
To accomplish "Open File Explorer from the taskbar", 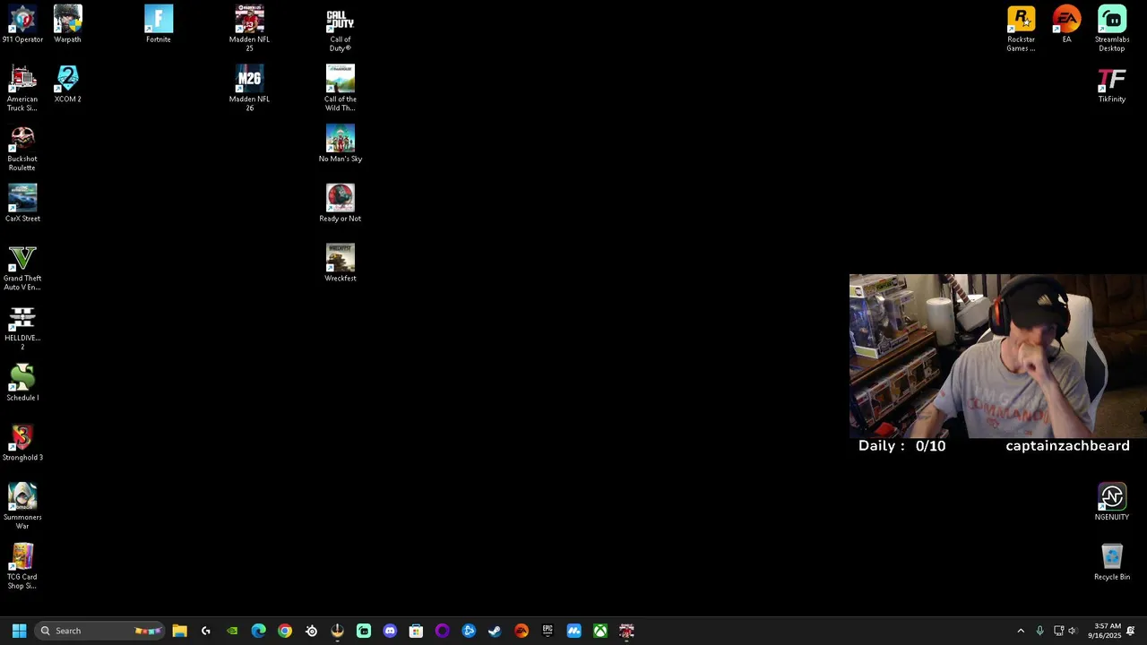I will pyautogui.click(x=179, y=631).
